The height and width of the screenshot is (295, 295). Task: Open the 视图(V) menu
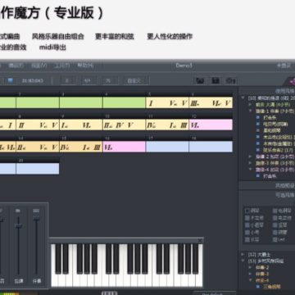click(x=39, y=66)
